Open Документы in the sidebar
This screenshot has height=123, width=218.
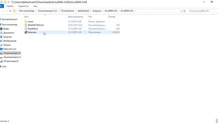(9, 33)
